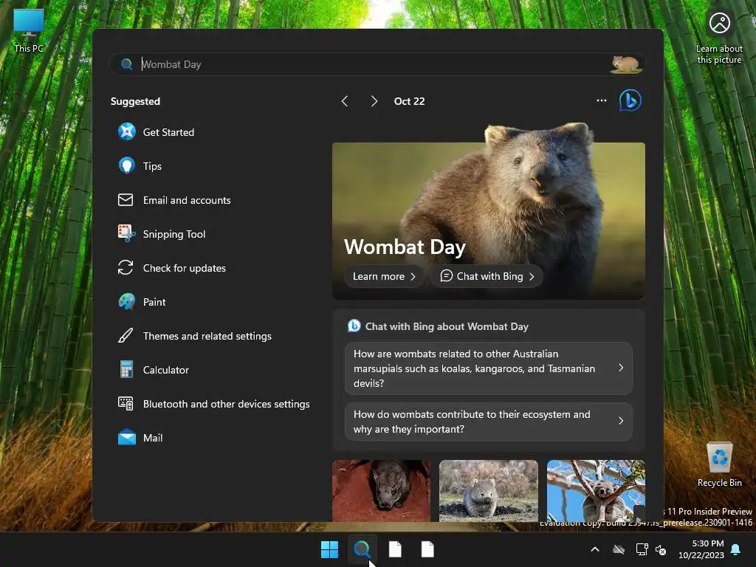Open the wombat on grassland thumbnail
This screenshot has width=756, height=567.
(489, 490)
